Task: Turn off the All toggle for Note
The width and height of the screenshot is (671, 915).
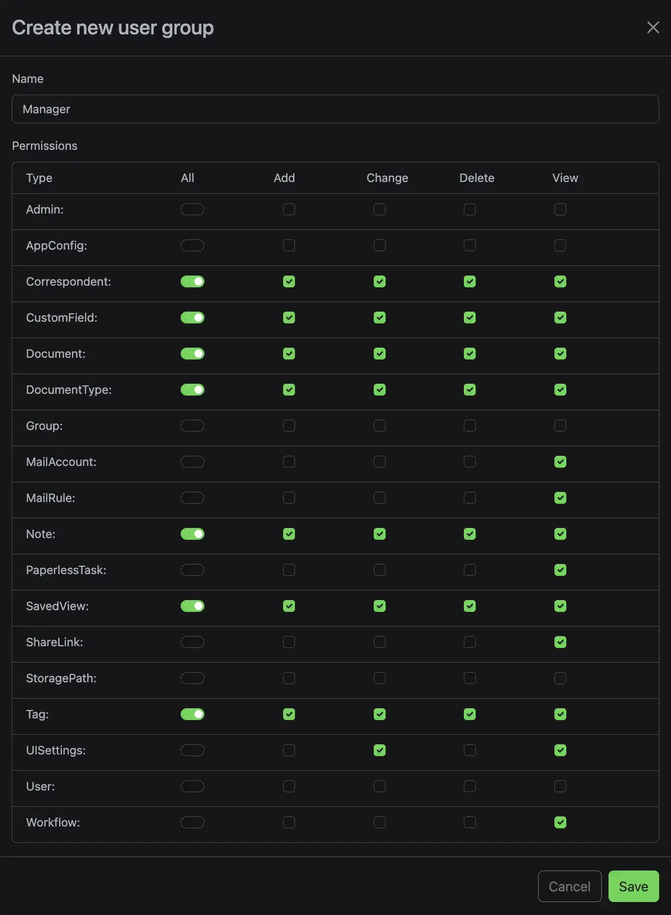Action: 193,534
